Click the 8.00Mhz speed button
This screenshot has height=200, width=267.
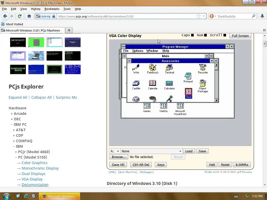point(242,165)
